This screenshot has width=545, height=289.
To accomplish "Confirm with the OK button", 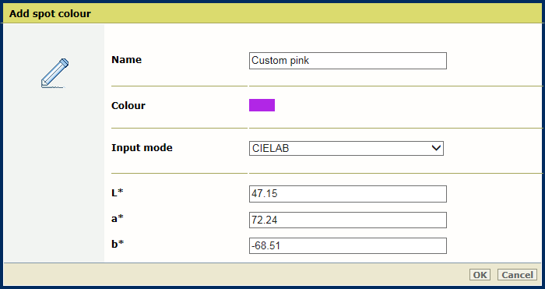I will [480, 275].
